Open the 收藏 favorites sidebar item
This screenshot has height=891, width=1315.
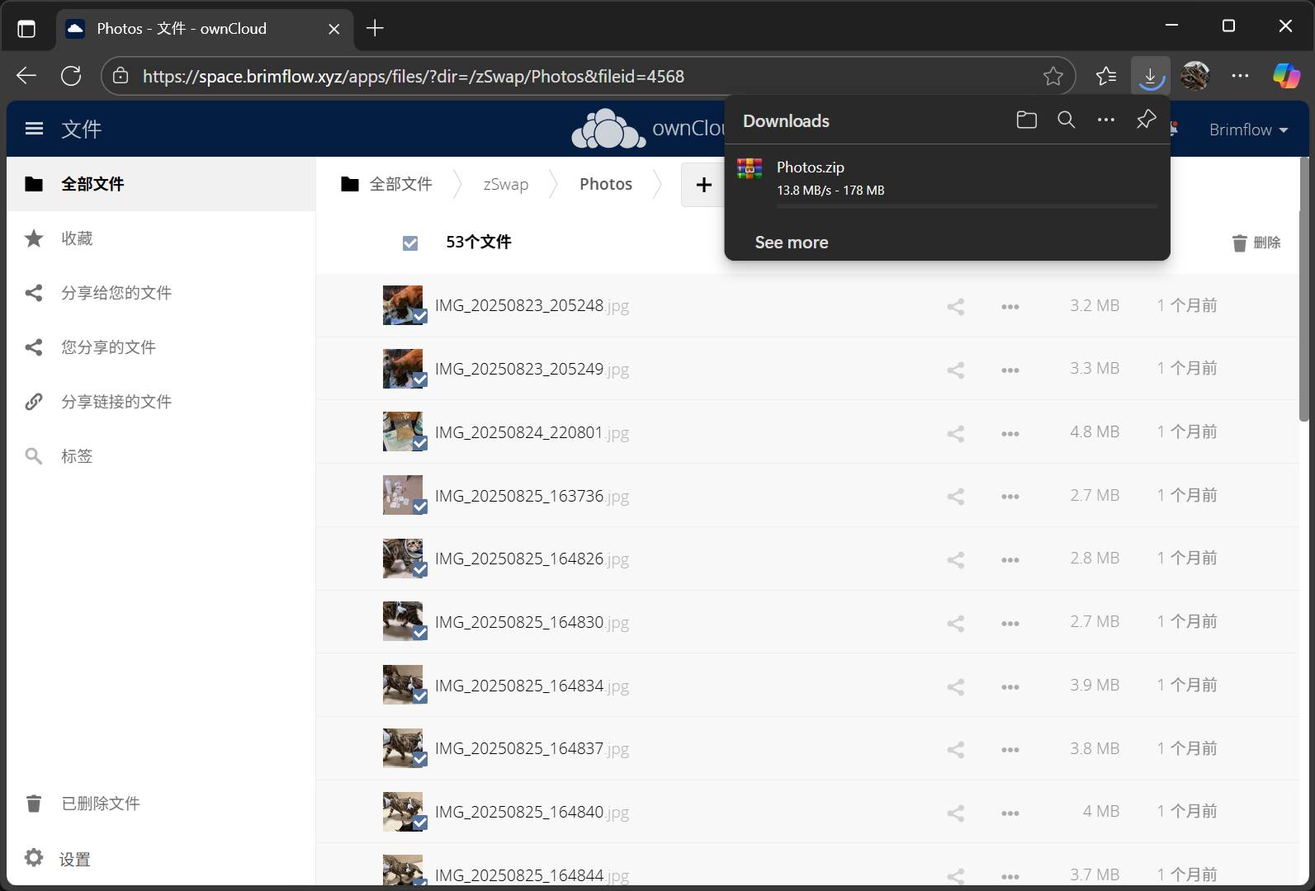[x=77, y=238]
